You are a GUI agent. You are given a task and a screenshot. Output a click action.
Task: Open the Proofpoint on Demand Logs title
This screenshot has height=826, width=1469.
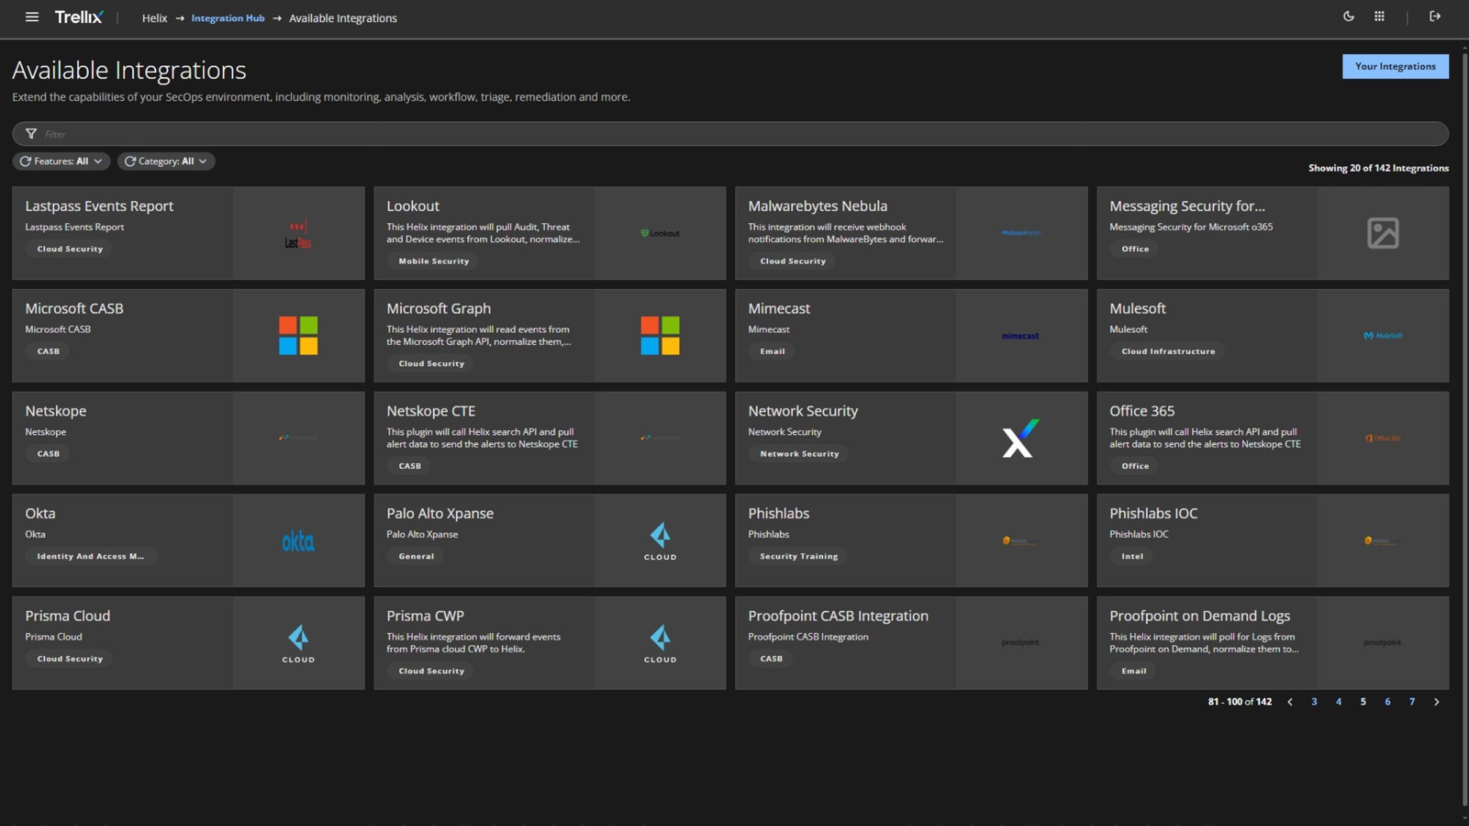coord(1200,616)
